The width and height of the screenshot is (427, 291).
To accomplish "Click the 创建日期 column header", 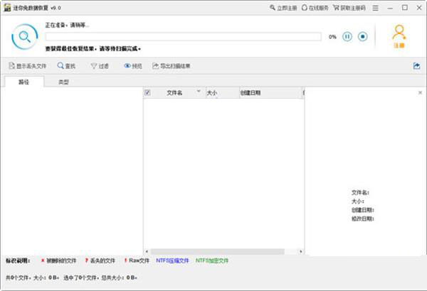I will click(x=270, y=93).
